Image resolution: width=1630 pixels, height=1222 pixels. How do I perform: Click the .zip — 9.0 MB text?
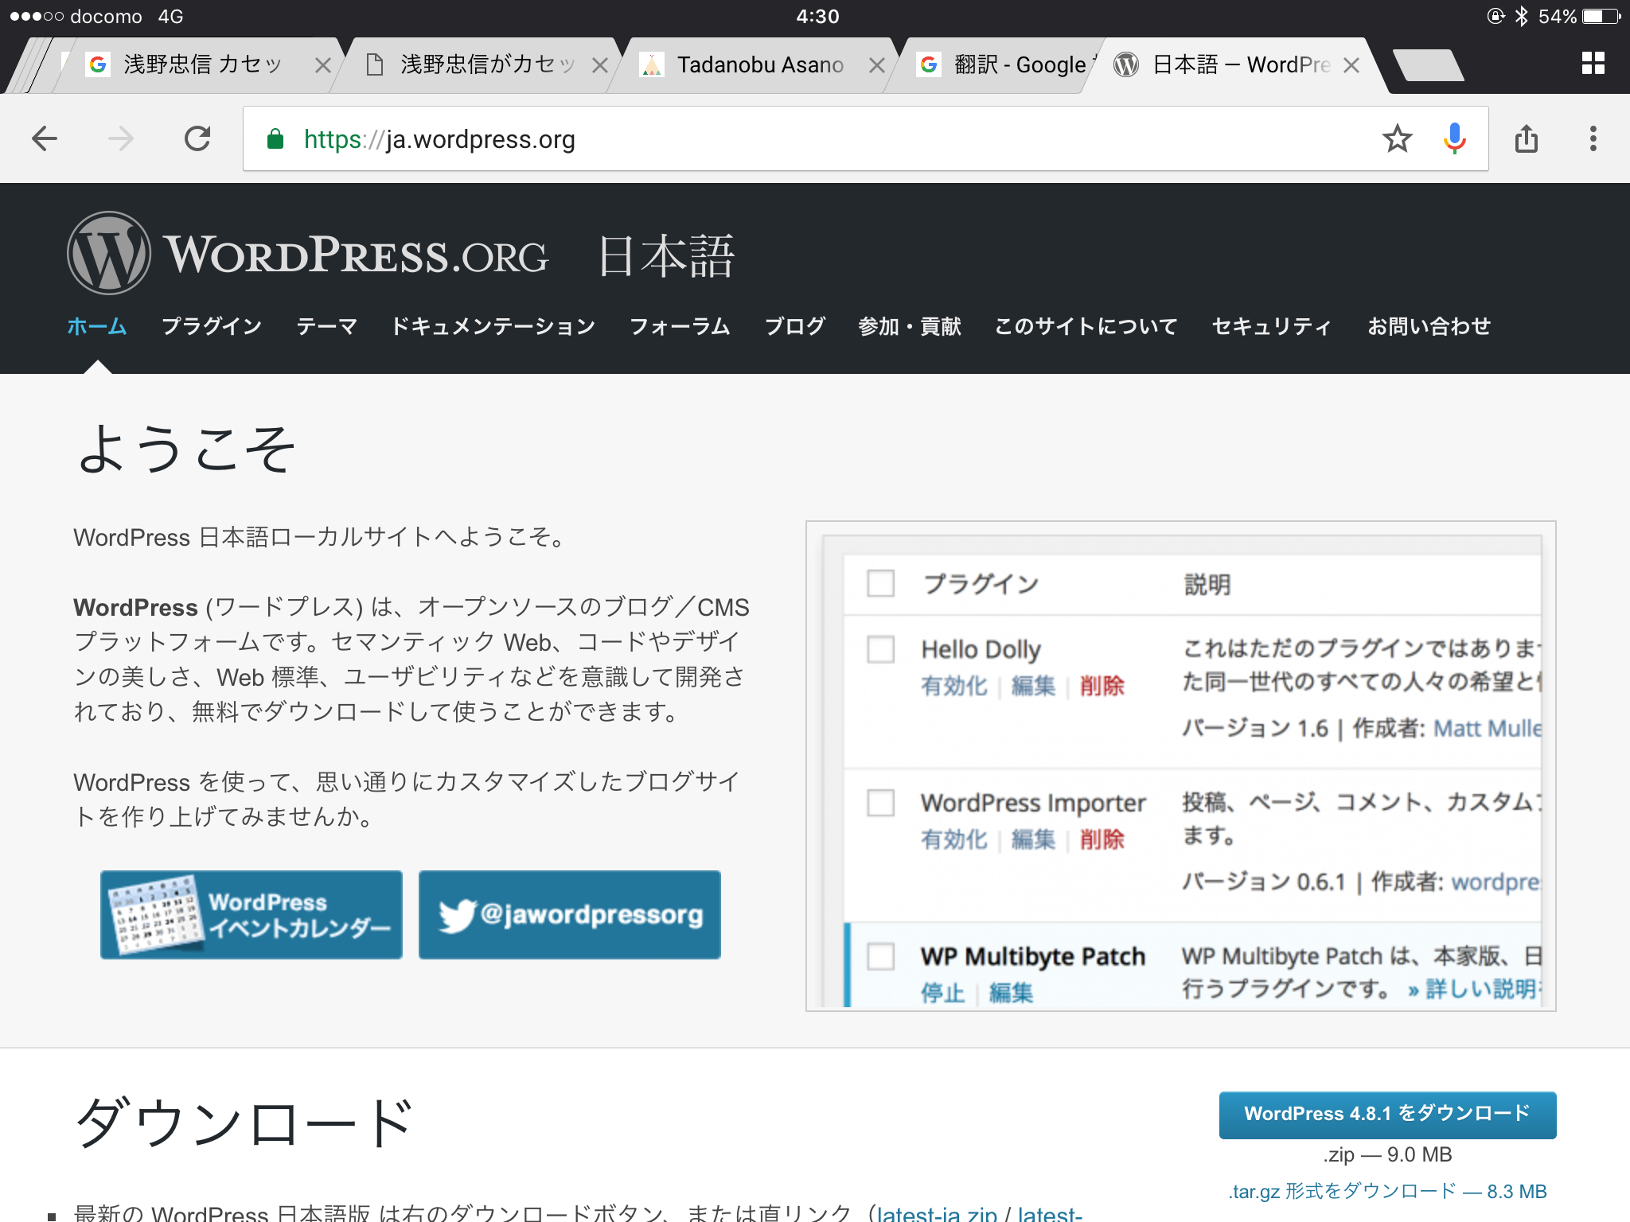pos(1387,1154)
